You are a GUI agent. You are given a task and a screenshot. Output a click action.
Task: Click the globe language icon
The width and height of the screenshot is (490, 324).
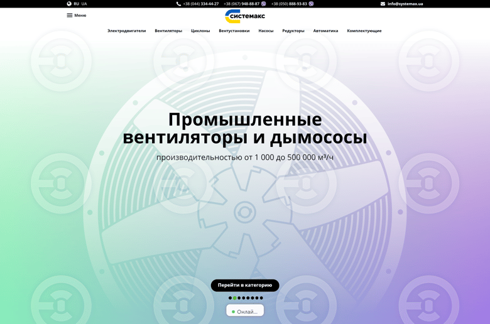69,4
